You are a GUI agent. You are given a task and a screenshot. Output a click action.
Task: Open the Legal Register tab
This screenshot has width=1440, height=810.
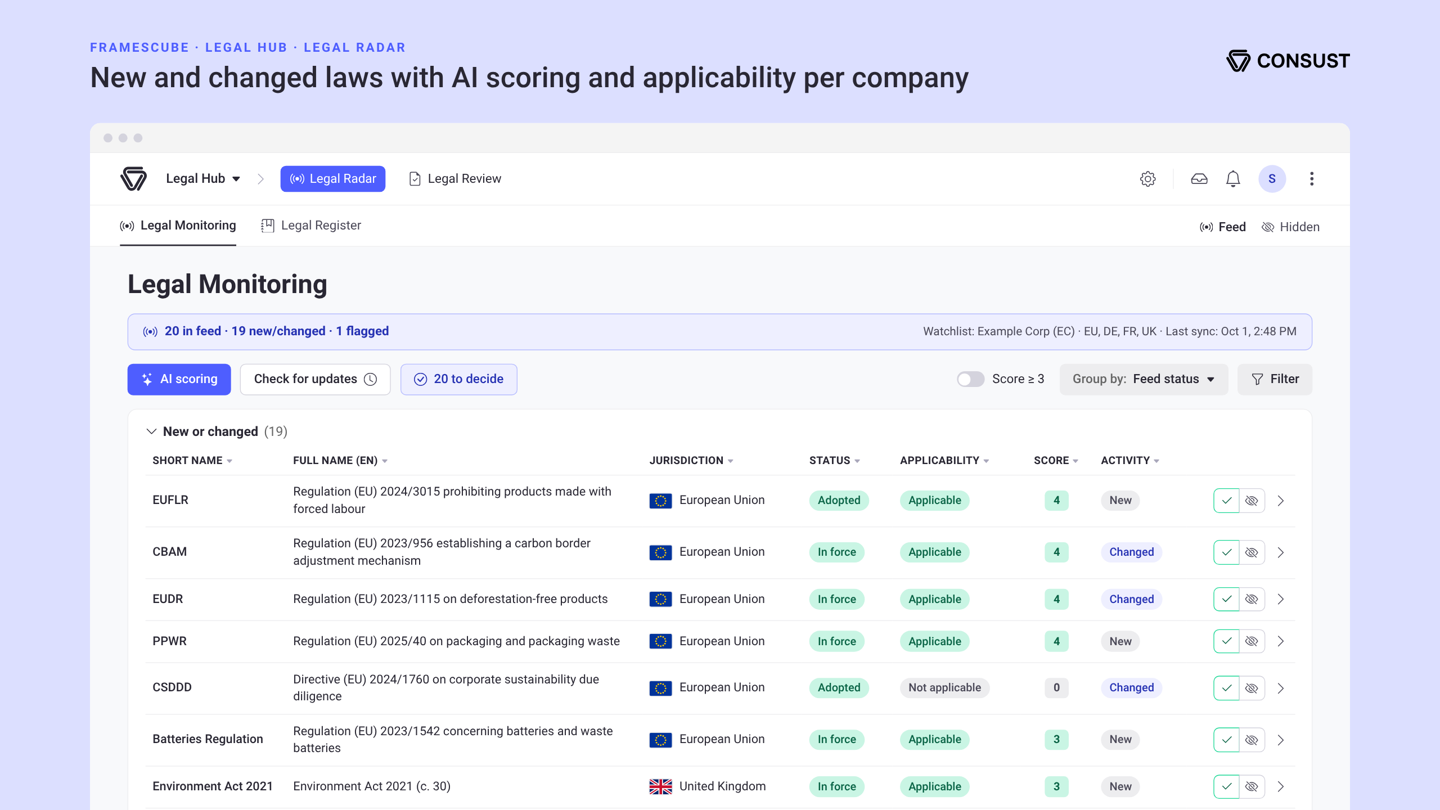tap(311, 226)
